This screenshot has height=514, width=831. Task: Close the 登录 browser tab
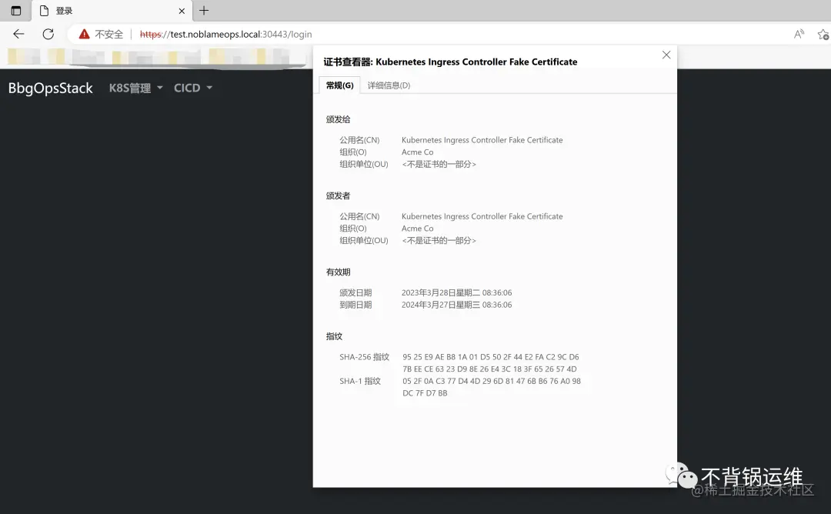180,11
